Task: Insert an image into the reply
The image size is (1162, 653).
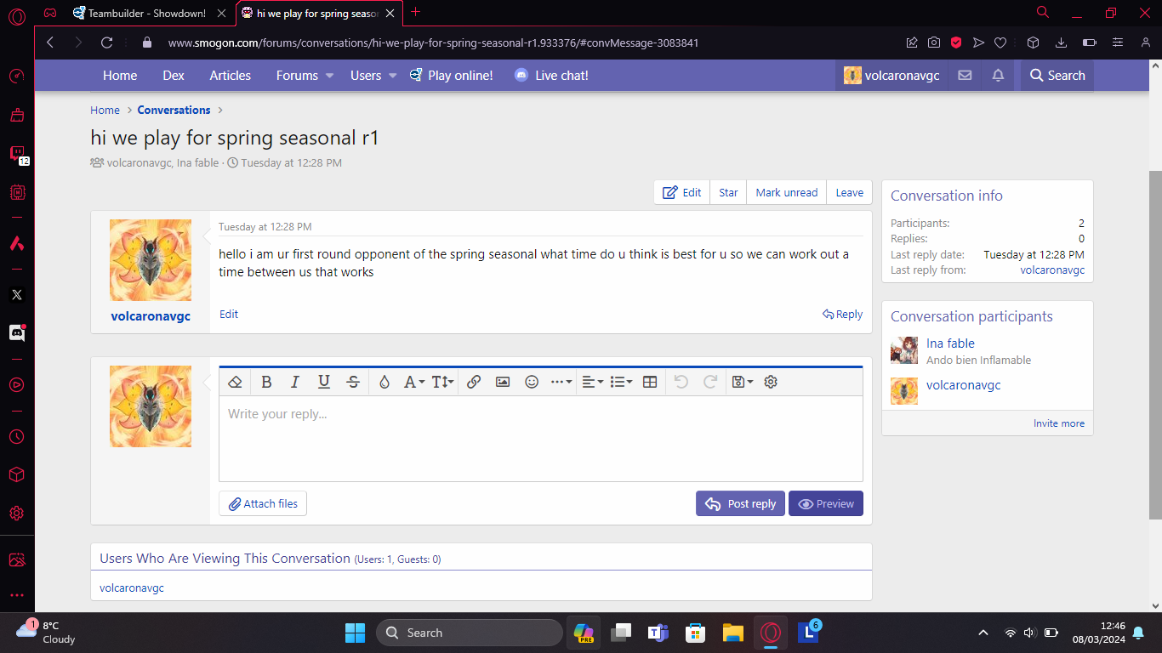Action: point(503,383)
